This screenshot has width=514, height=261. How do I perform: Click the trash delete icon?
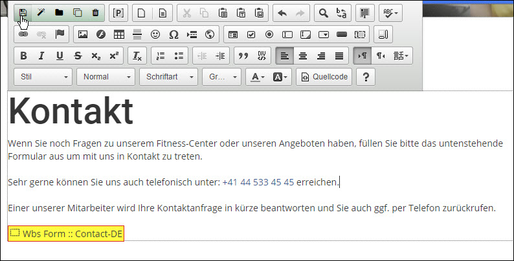coord(95,12)
